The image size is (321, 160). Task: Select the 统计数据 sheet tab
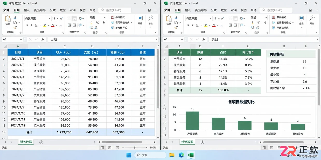(x=187, y=142)
